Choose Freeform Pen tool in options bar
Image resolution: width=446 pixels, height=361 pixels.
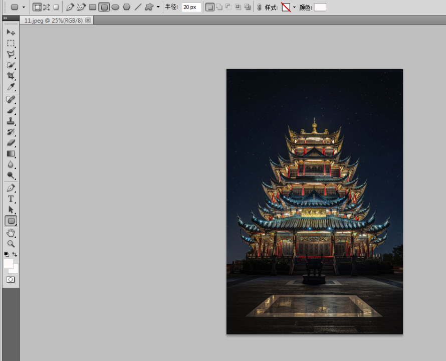coord(81,7)
